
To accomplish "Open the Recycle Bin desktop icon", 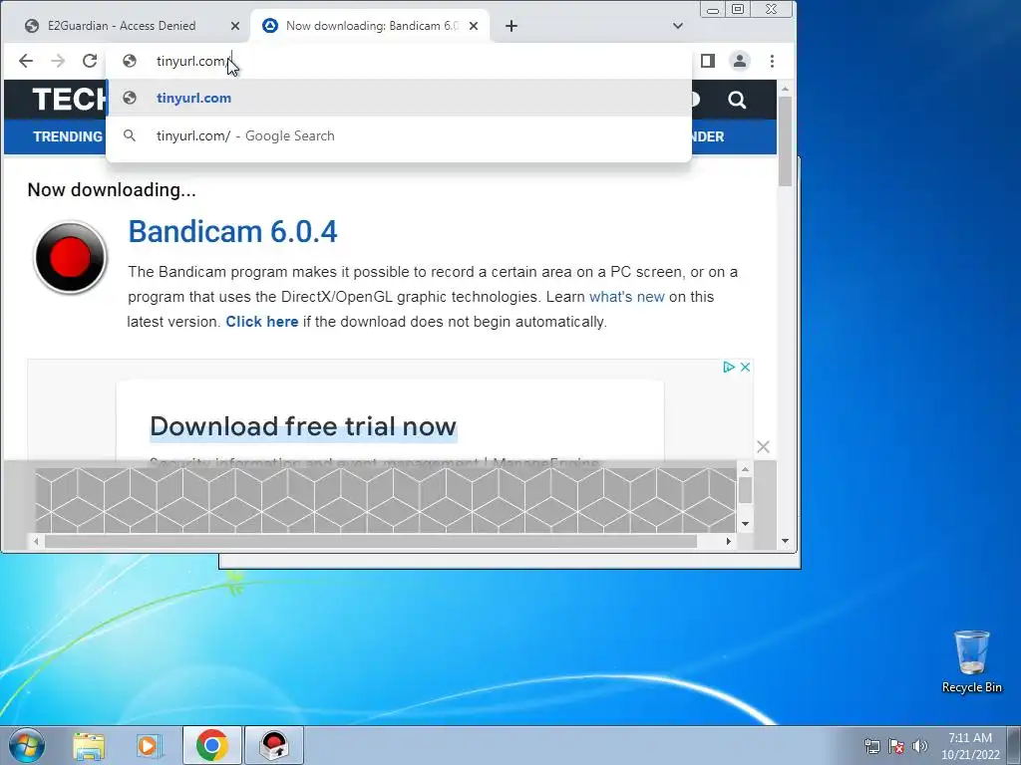I will pos(971,661).
